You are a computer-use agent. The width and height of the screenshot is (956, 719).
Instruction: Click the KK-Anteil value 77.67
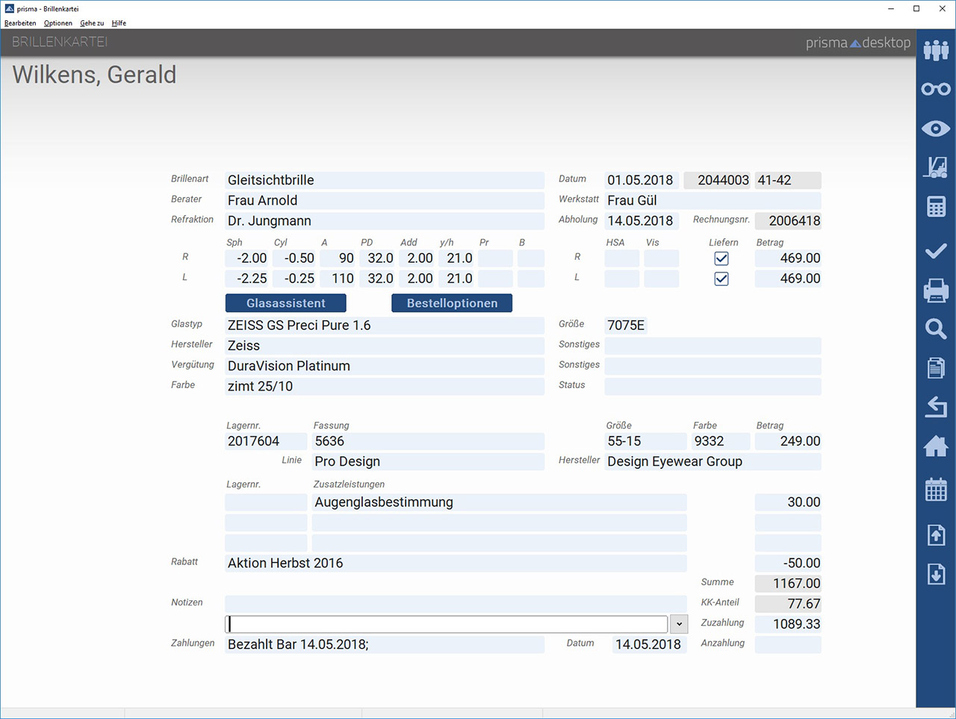tap(788, 603)
